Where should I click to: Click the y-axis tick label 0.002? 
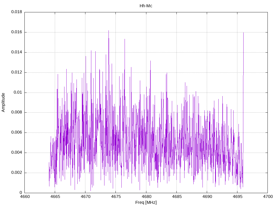coord(17,172)
